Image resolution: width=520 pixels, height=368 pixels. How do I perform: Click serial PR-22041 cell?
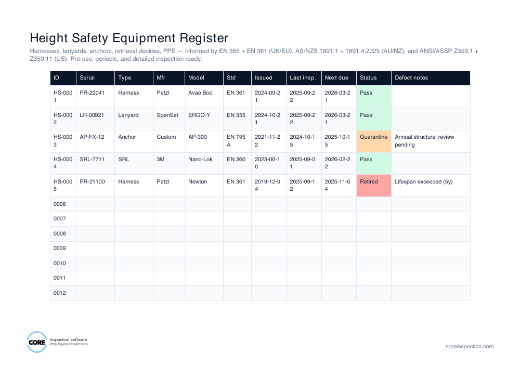pos(95,97)
